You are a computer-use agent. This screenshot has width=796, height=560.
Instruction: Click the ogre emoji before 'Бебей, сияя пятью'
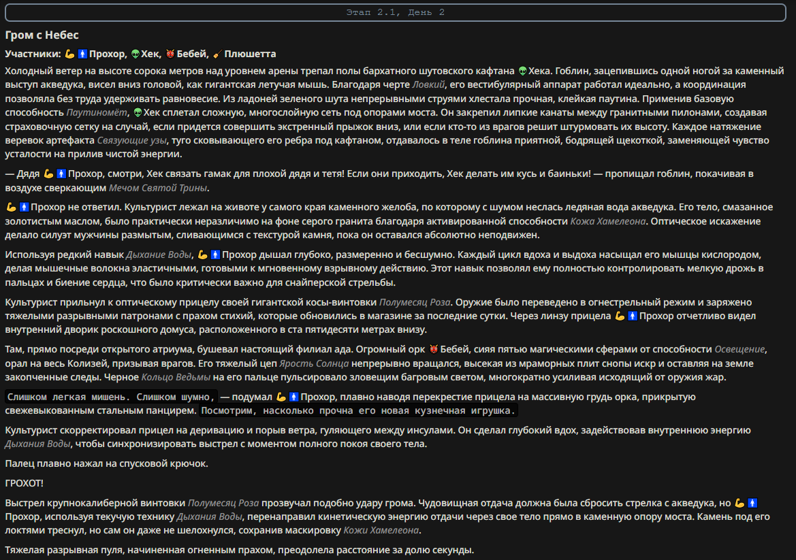pos(434,350)
